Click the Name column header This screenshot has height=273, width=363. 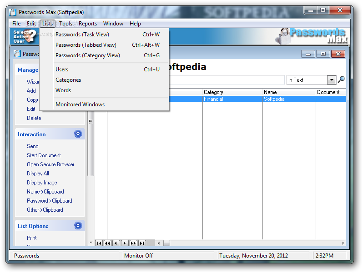289,92
